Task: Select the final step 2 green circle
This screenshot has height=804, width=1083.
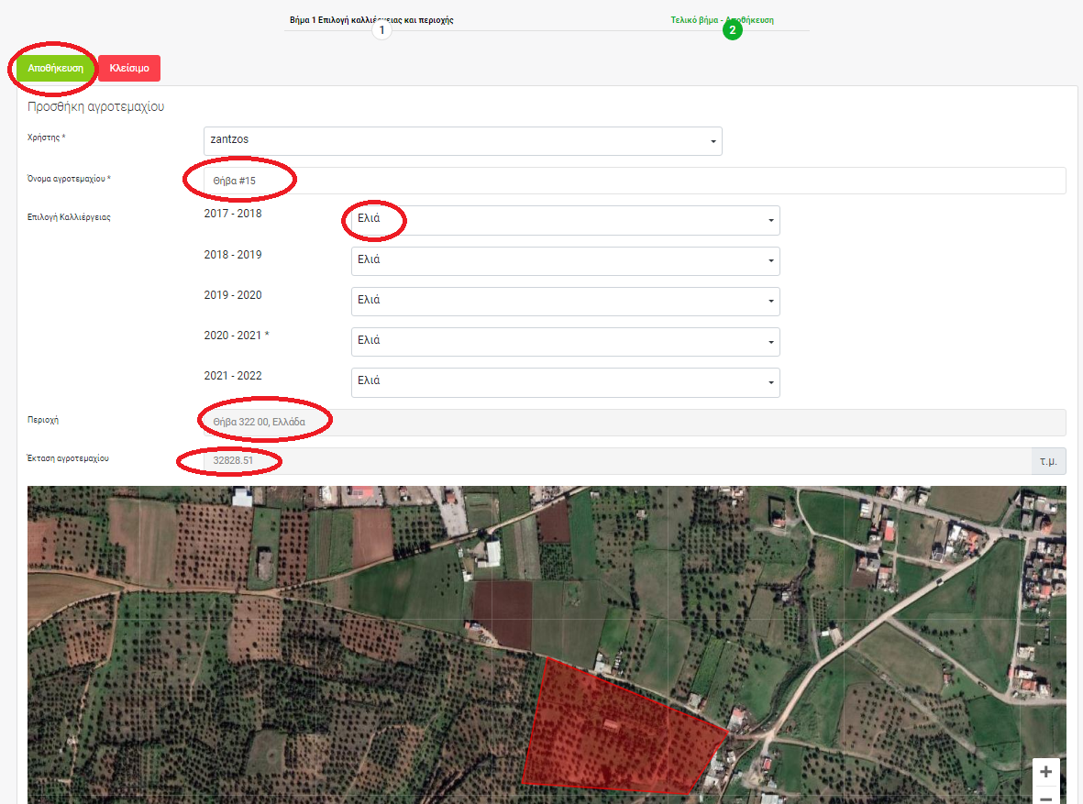Action: [732, 31]
